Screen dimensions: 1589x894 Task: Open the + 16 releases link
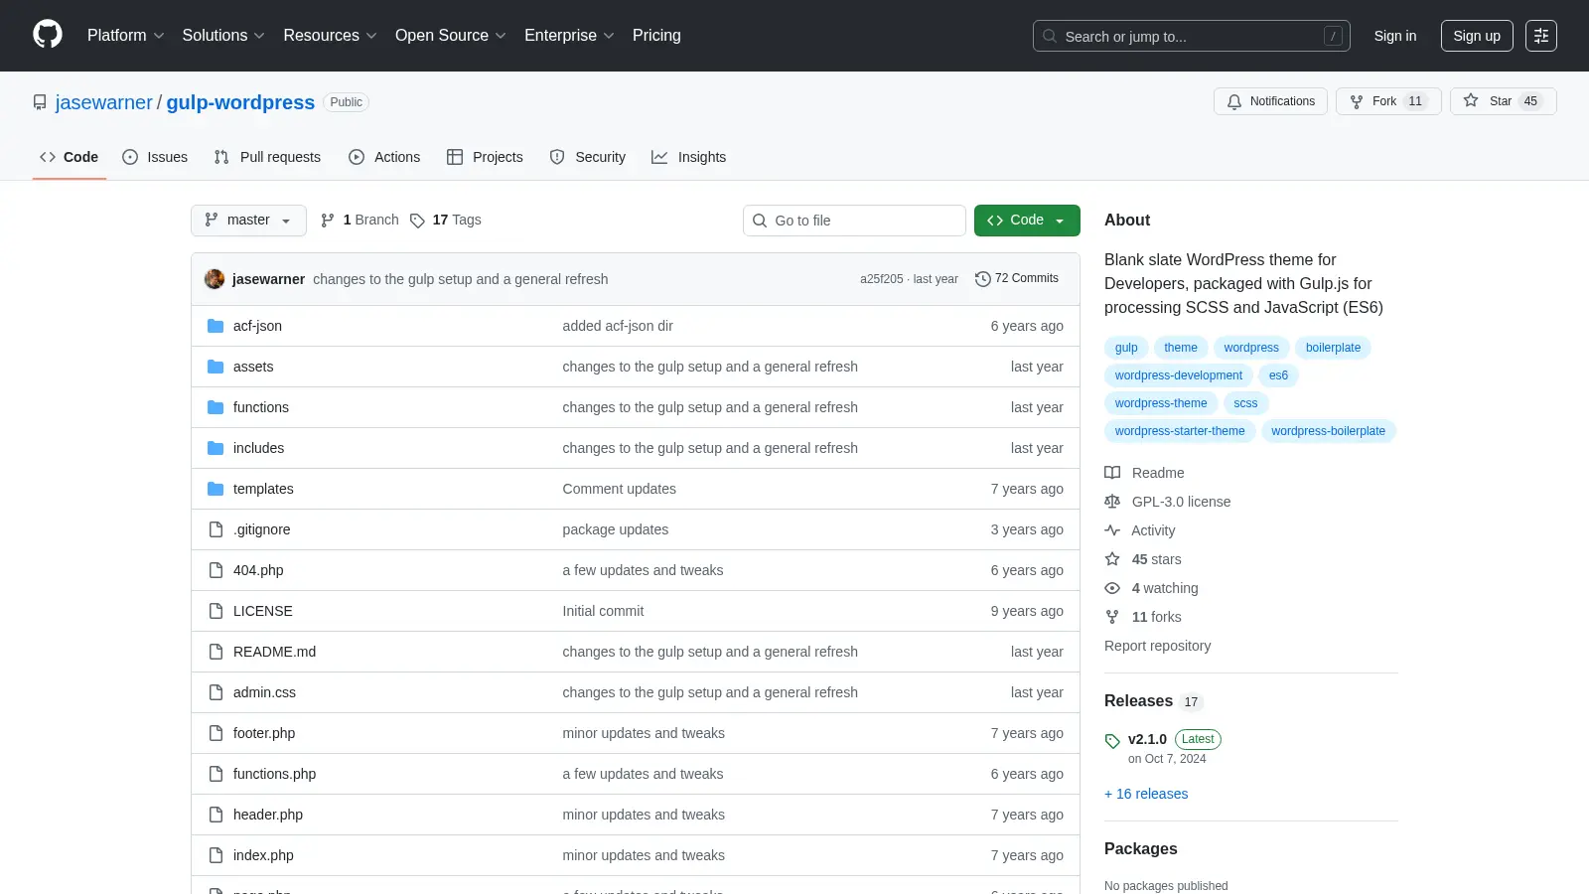(1146, 794)
